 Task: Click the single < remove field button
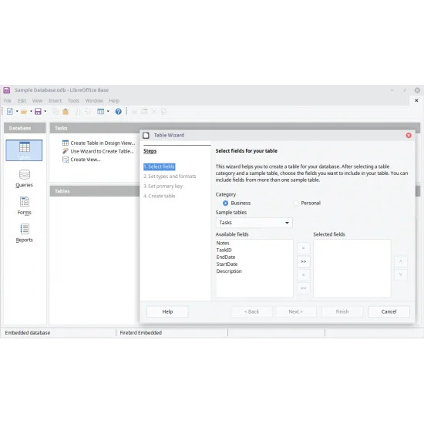coord(304,274)
